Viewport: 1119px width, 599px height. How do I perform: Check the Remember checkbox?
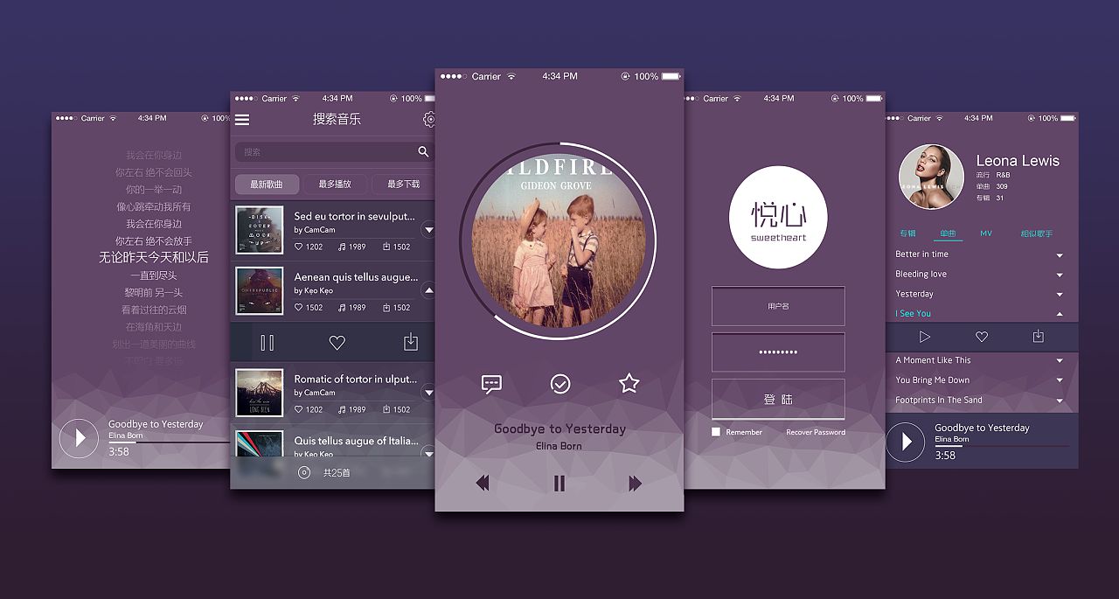pos(716,432)
